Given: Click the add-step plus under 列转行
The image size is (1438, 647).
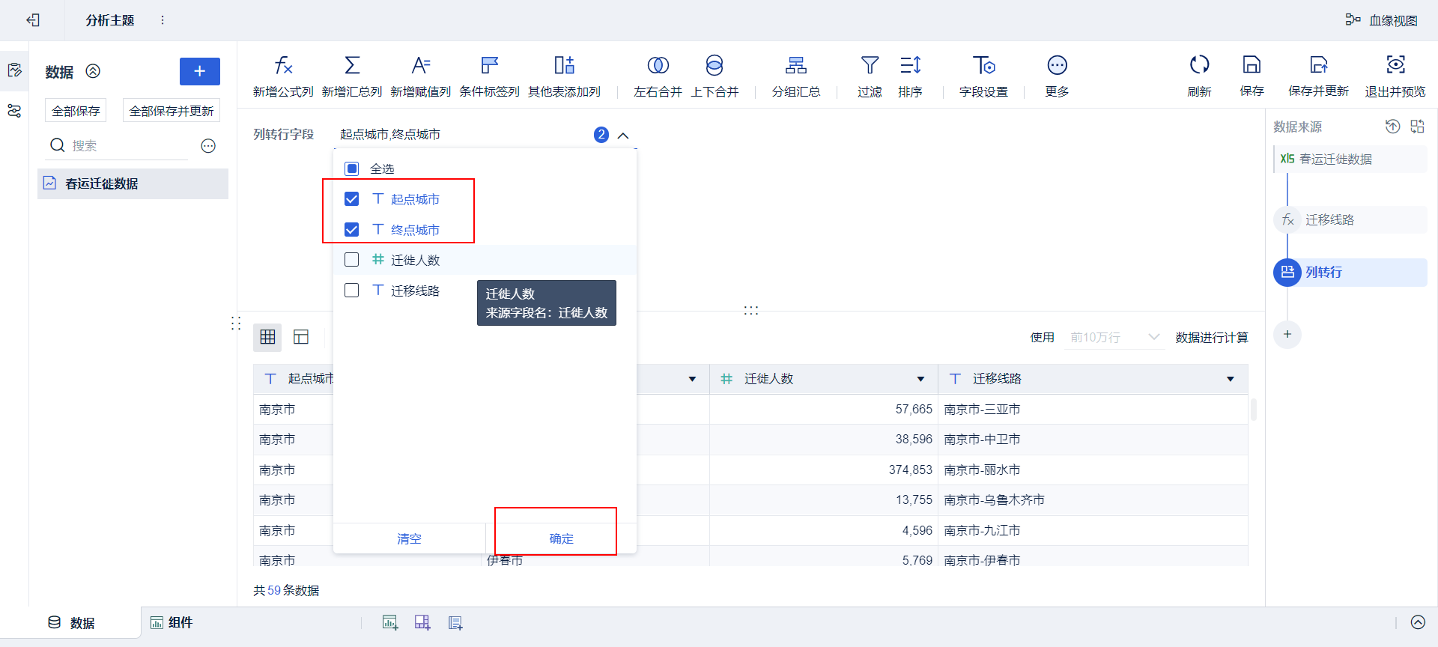Looking at the screenshot, I should click(x=1287, y=334).
